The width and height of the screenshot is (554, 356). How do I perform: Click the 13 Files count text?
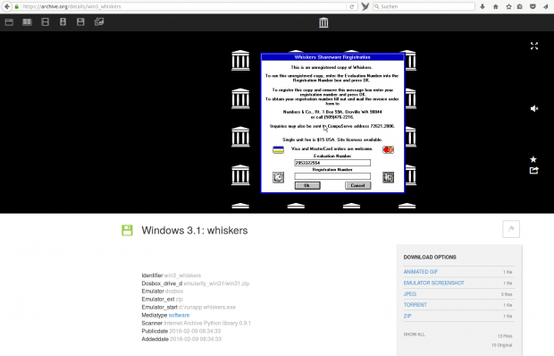tap(505, 336)
